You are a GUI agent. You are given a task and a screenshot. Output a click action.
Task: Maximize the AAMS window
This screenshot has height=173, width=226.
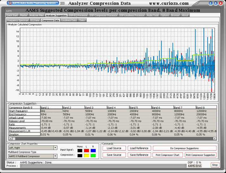(216, 3)
